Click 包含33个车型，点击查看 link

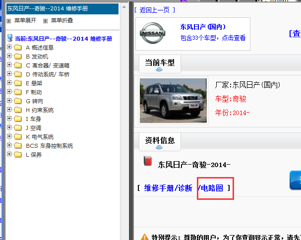(x=213, y=38)
